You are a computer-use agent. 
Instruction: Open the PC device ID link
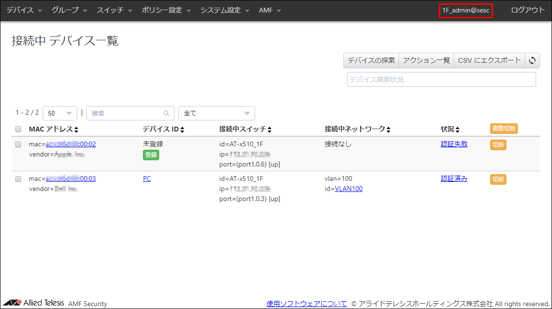[146, 178]
